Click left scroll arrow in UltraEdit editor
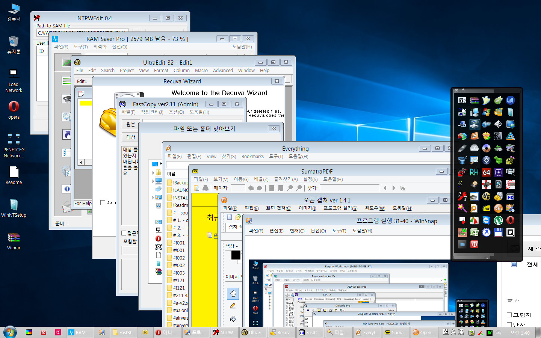This screenshot has width=541, height=338. tap(81, 162)
